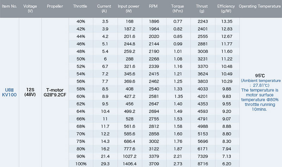Click the 2.73 torque value
The image size is (282, 167).
point(178,163)
